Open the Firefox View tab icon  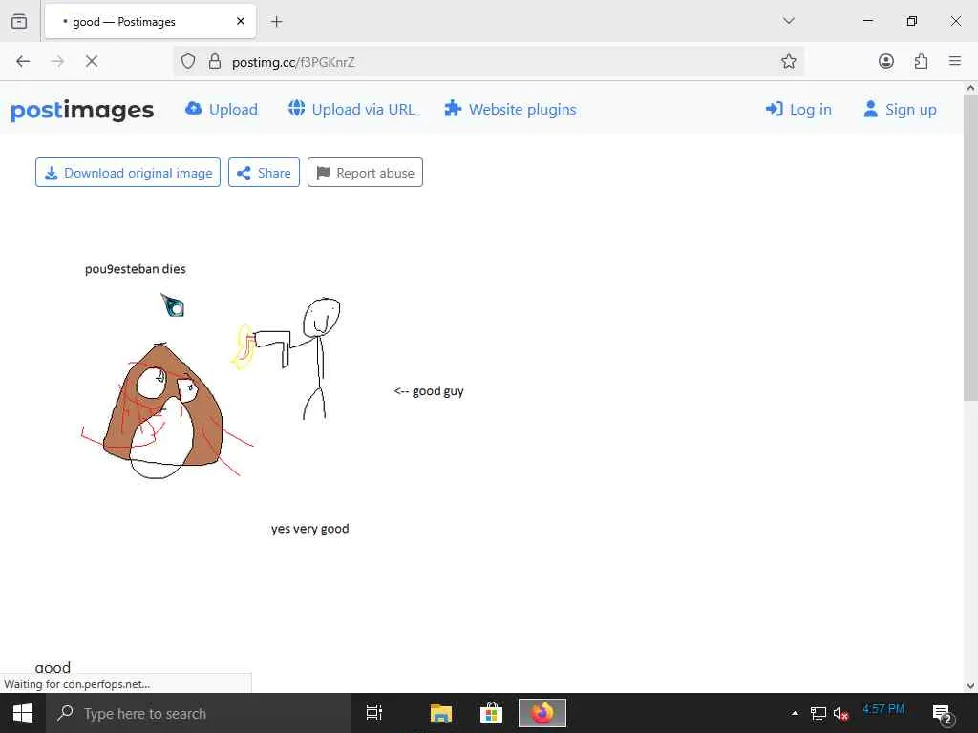point(19,21)
